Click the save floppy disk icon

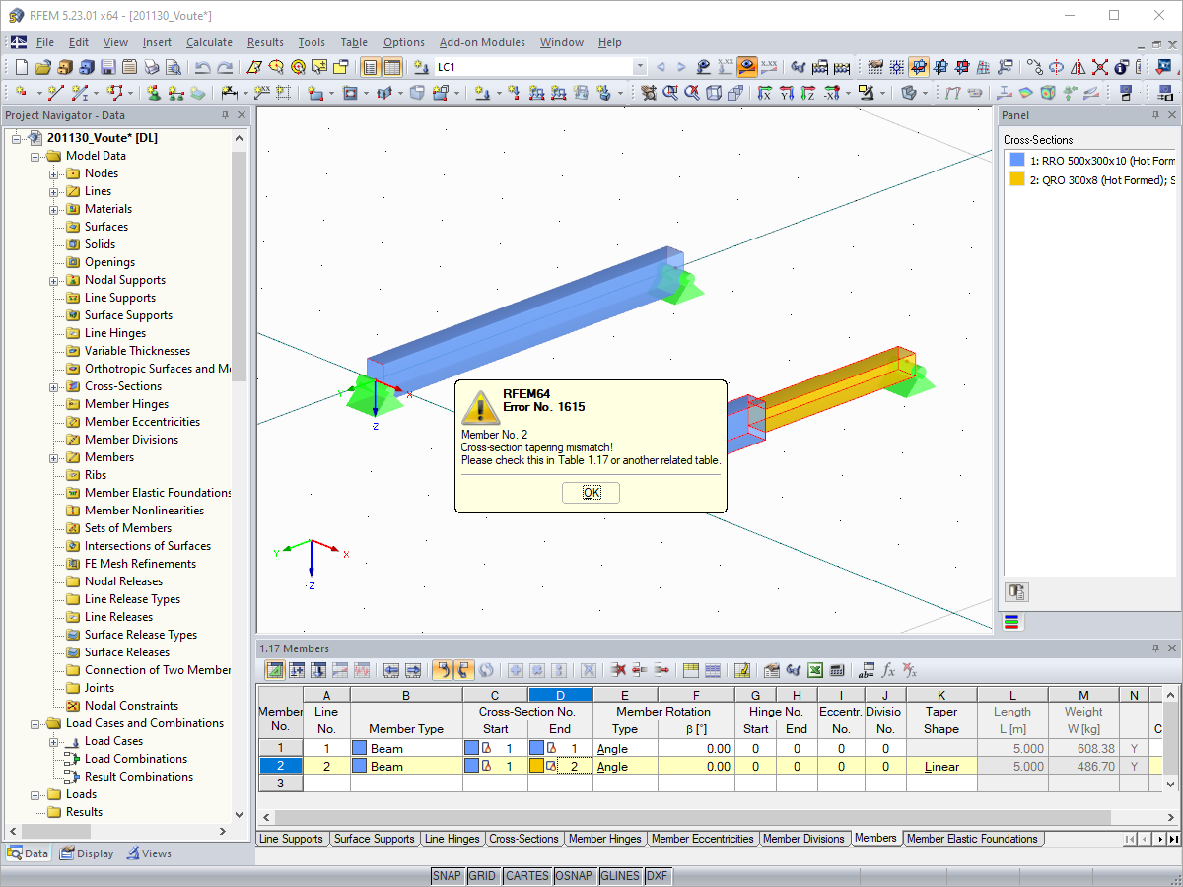107,67
